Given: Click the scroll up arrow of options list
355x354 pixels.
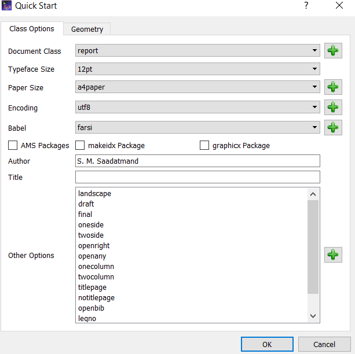Looking at the screenshot, I should point(313,194).
